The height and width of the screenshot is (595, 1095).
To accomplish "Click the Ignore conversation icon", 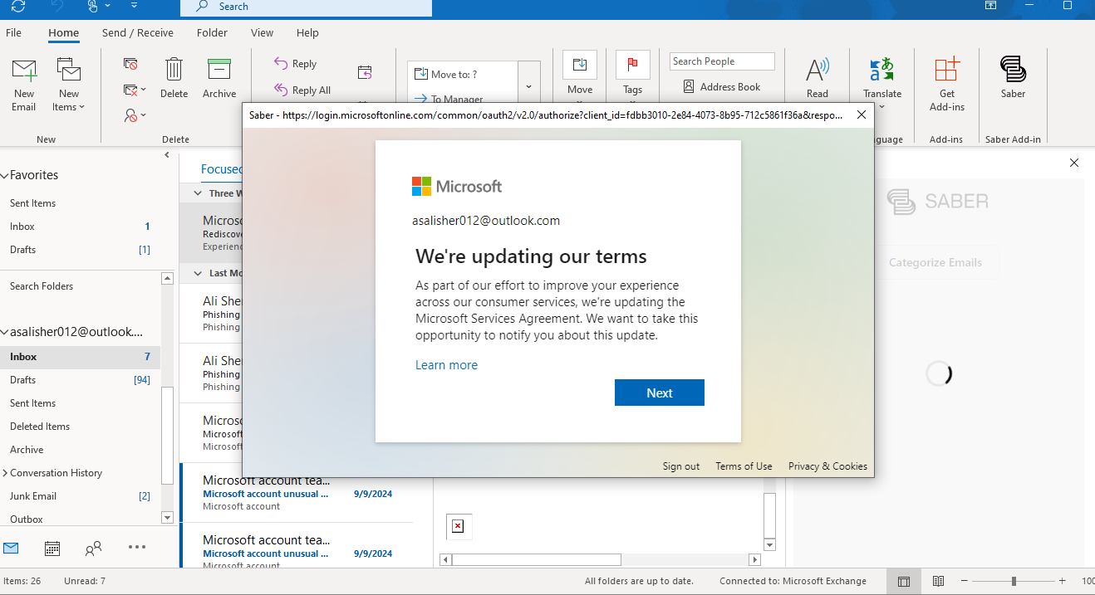I will click(130, 64).
